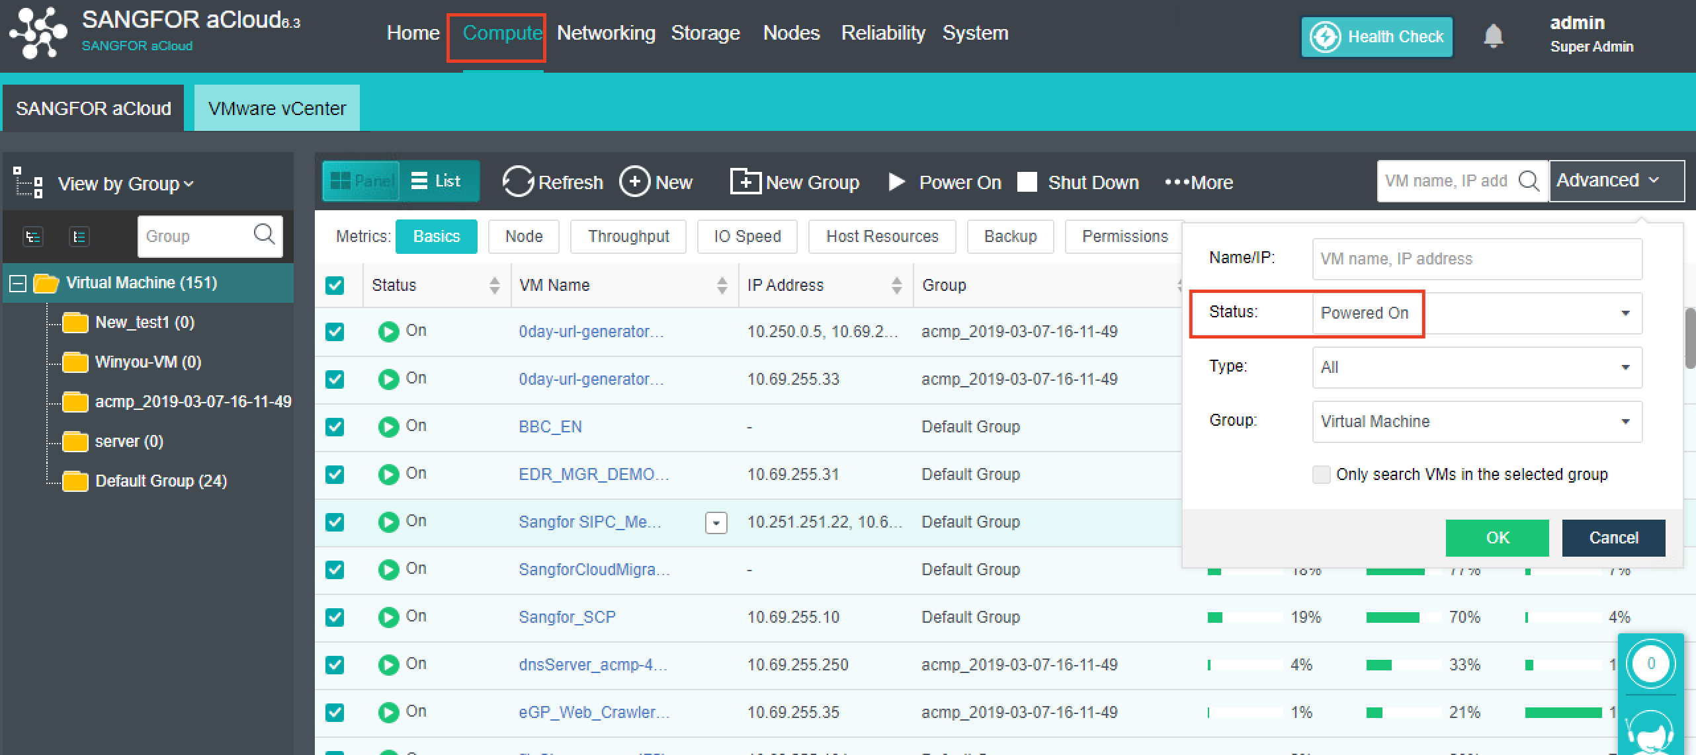Image resolution: width=1696 pixels, height=755 pixels.
Task: Click the server group folder icon
Action: pyautogui.click(x=75, y=442)
